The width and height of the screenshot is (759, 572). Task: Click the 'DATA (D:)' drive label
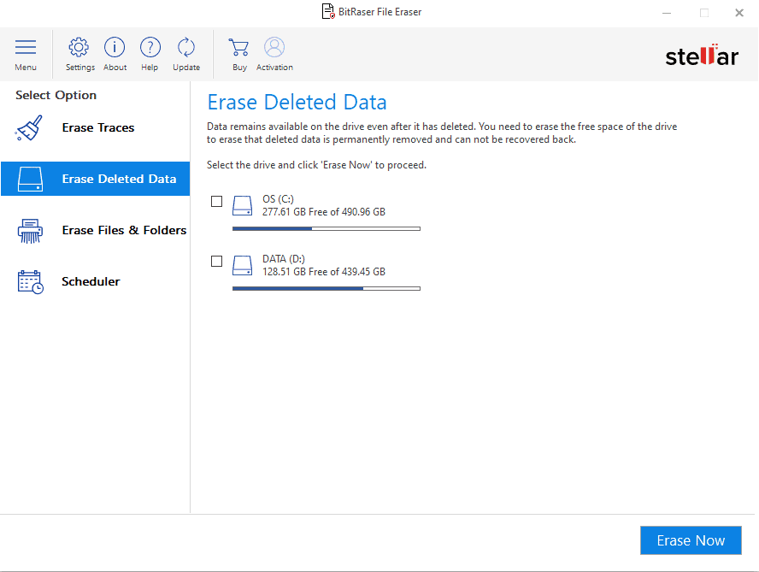click(284, 259)
